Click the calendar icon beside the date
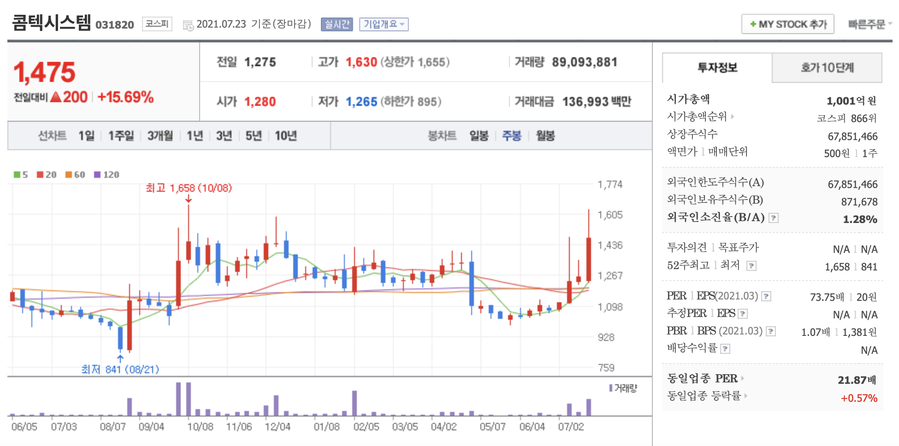 pyautogui.click(x=188, y=25)
